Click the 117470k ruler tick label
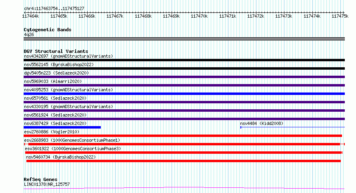Screen dimensions: 356x193 coord(199,16)
